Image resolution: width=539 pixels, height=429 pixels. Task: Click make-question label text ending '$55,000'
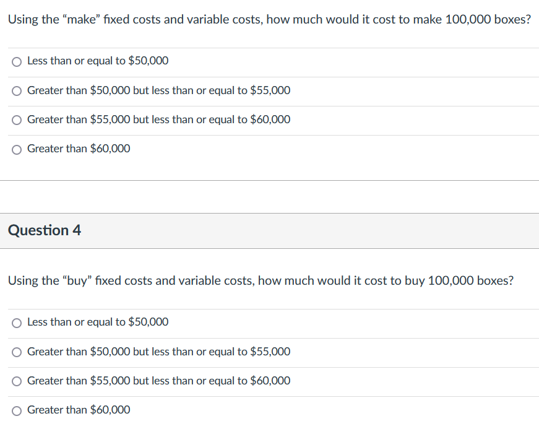[x=159, y=90]
